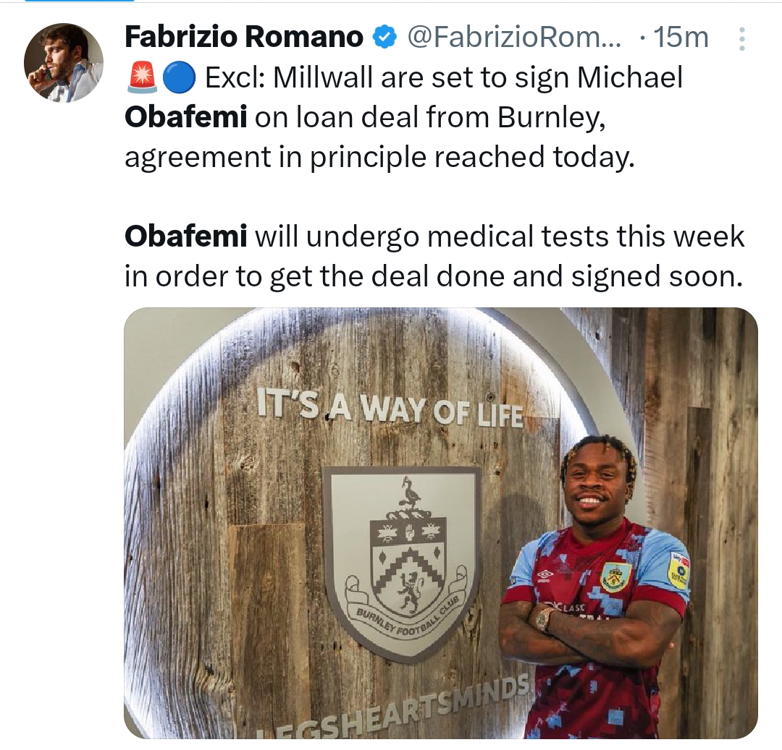This screenshot has width=782, height=750.
Task: Open the three-dot more options menu
Action: [741, 39]
